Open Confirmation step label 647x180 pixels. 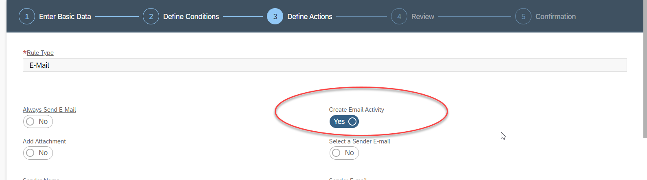coord(555,17)
